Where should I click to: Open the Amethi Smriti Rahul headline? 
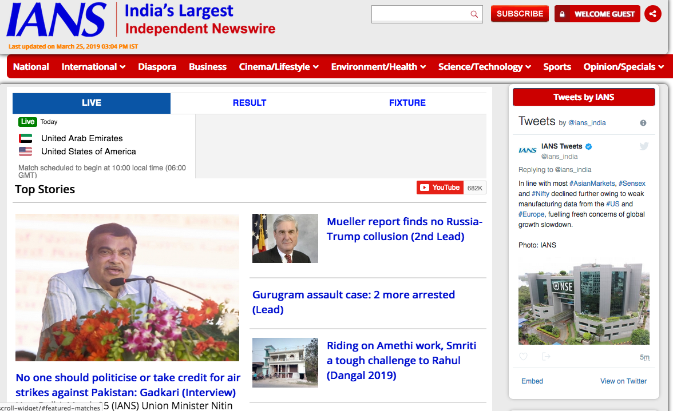click(401, 361)
